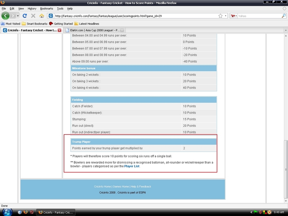The image size is (288, 216).
Task: Click the Trump Player section header
Action: coord(144,142)
